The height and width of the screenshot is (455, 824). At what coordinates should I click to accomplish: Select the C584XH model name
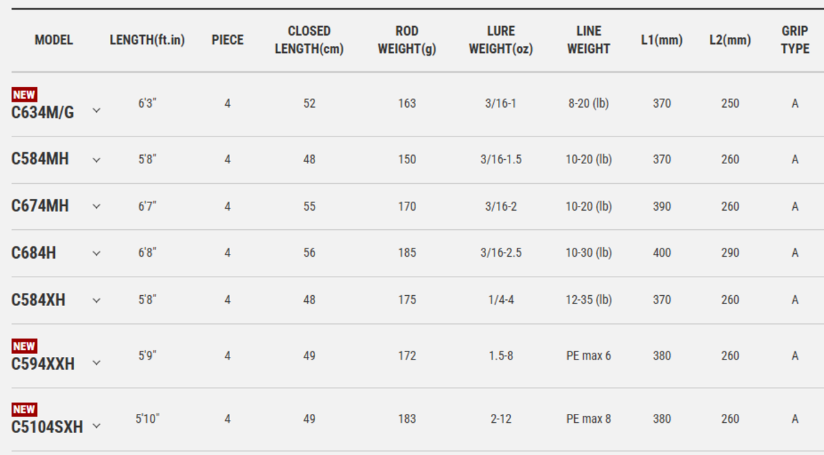click(38, 300)
